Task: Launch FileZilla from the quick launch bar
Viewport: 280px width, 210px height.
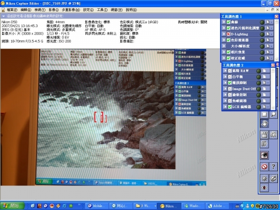Action: (x=39, y=206)
